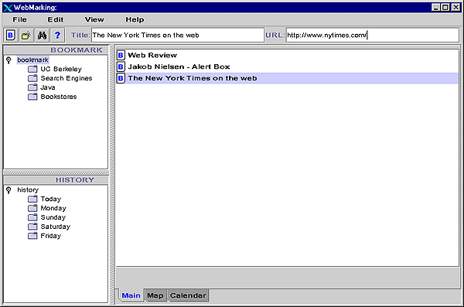Click the WebMarking X logo in title bar
This screenshot has height=307, width=464.
(8, 8)
